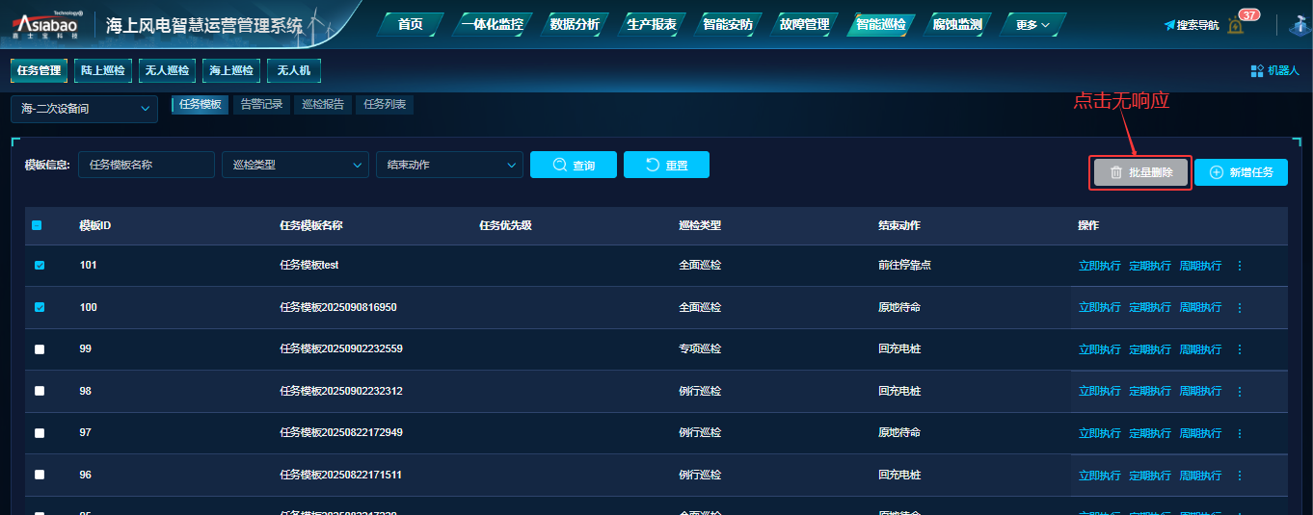Screen dimensions: 1313x515
Task: Click the 新增任务 button
Action: coord(1241,172)
